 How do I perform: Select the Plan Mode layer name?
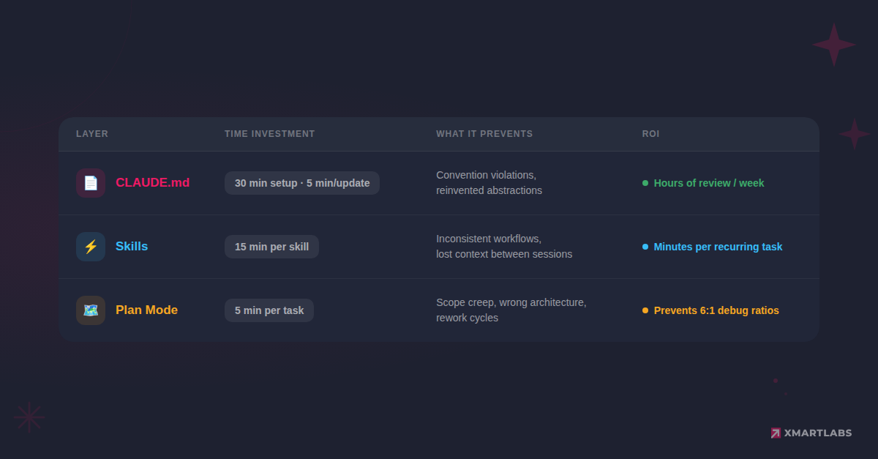coord(146,310)
